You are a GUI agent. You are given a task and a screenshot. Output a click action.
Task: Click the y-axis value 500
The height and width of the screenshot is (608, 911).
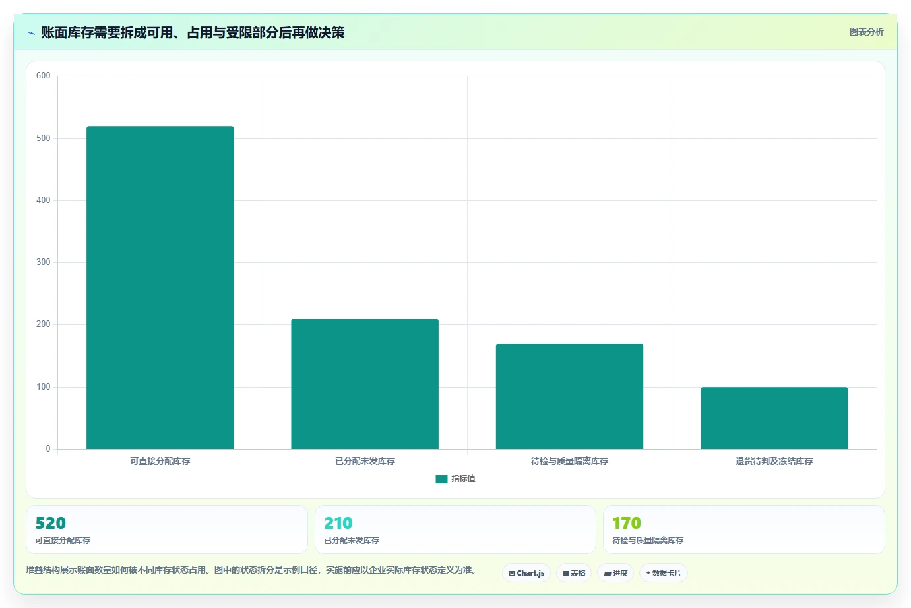[x=44, y=138]
